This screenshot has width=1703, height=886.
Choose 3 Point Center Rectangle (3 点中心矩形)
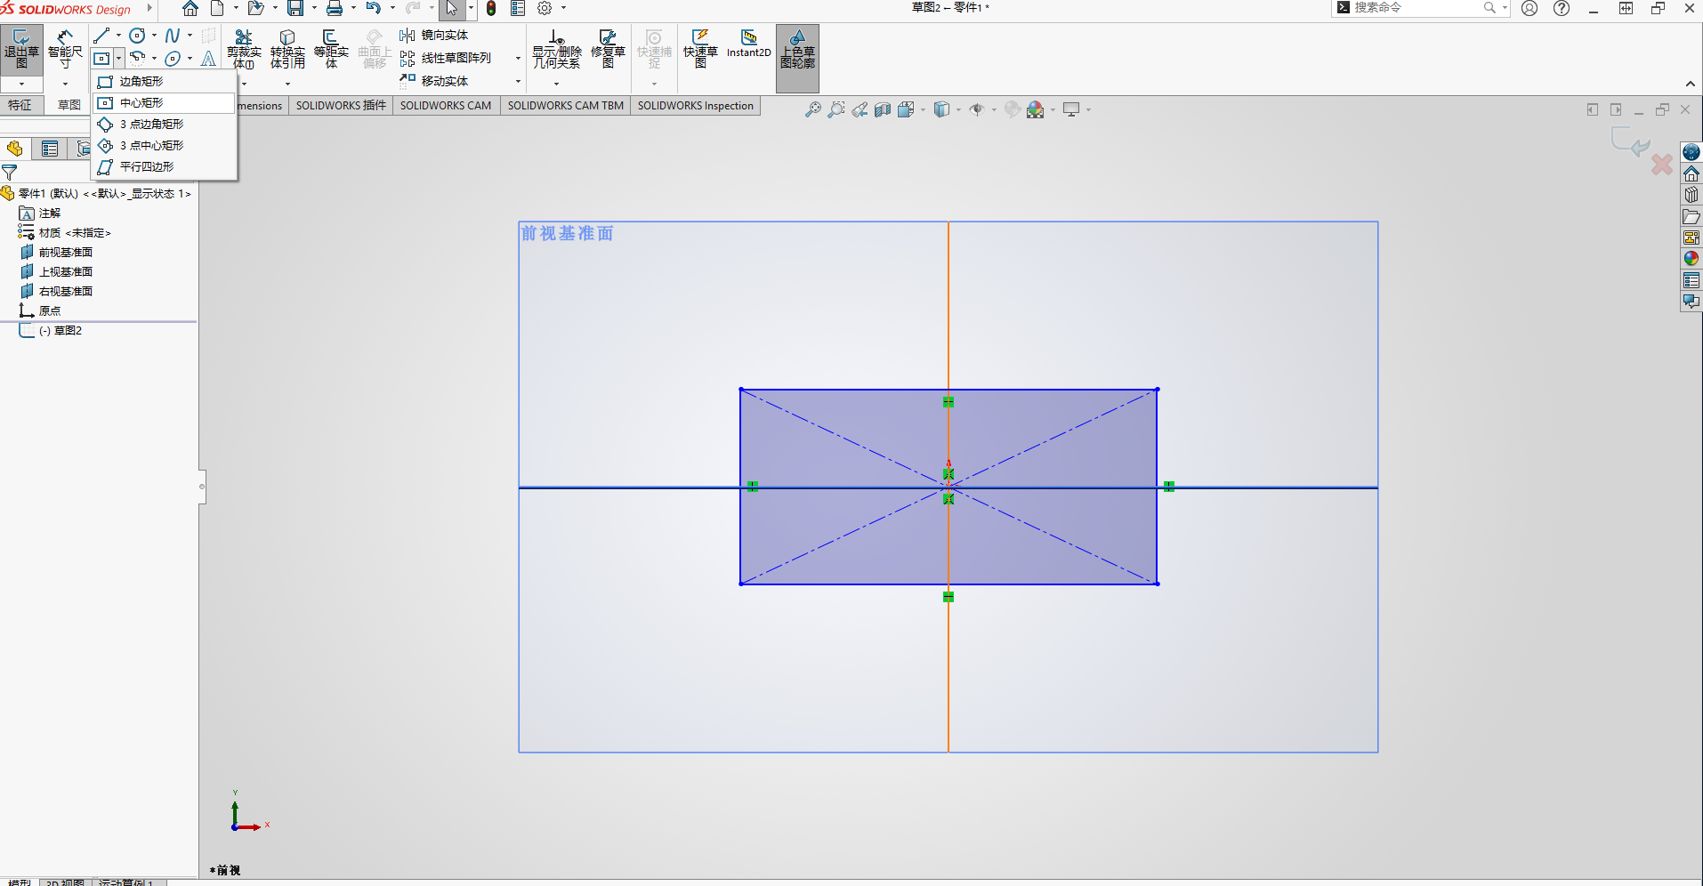pyautogui.click(x=163, y=145)
